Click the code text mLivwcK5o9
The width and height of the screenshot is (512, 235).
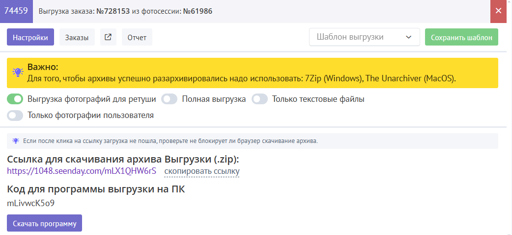[x=30, y=203]
